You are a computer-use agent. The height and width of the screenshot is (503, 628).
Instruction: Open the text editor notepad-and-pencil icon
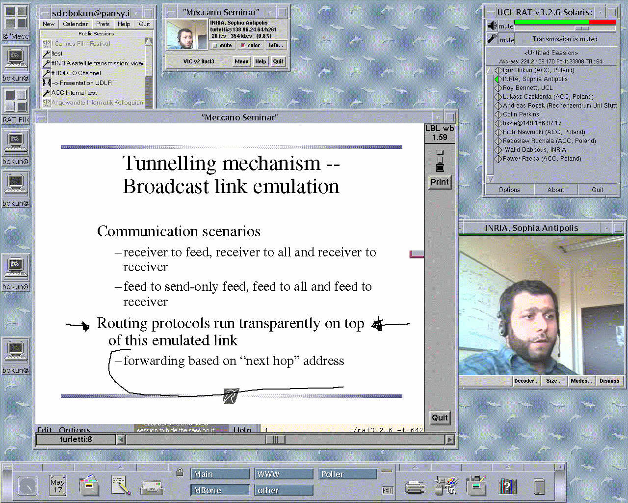120,485
